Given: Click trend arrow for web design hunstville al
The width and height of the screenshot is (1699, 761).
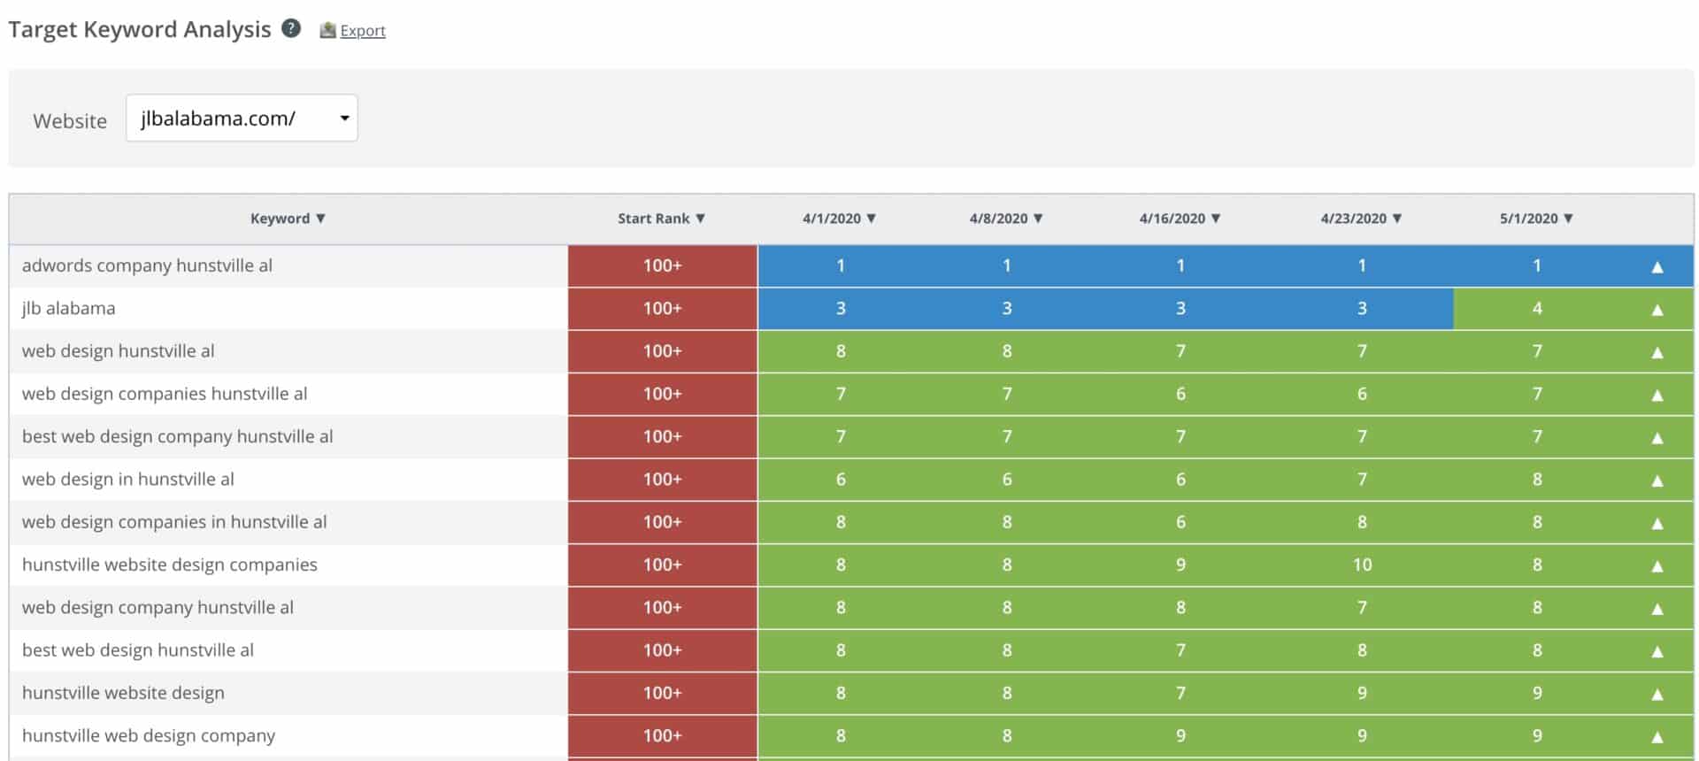Looking at the screenshot, I should (x=1657, y=352).
